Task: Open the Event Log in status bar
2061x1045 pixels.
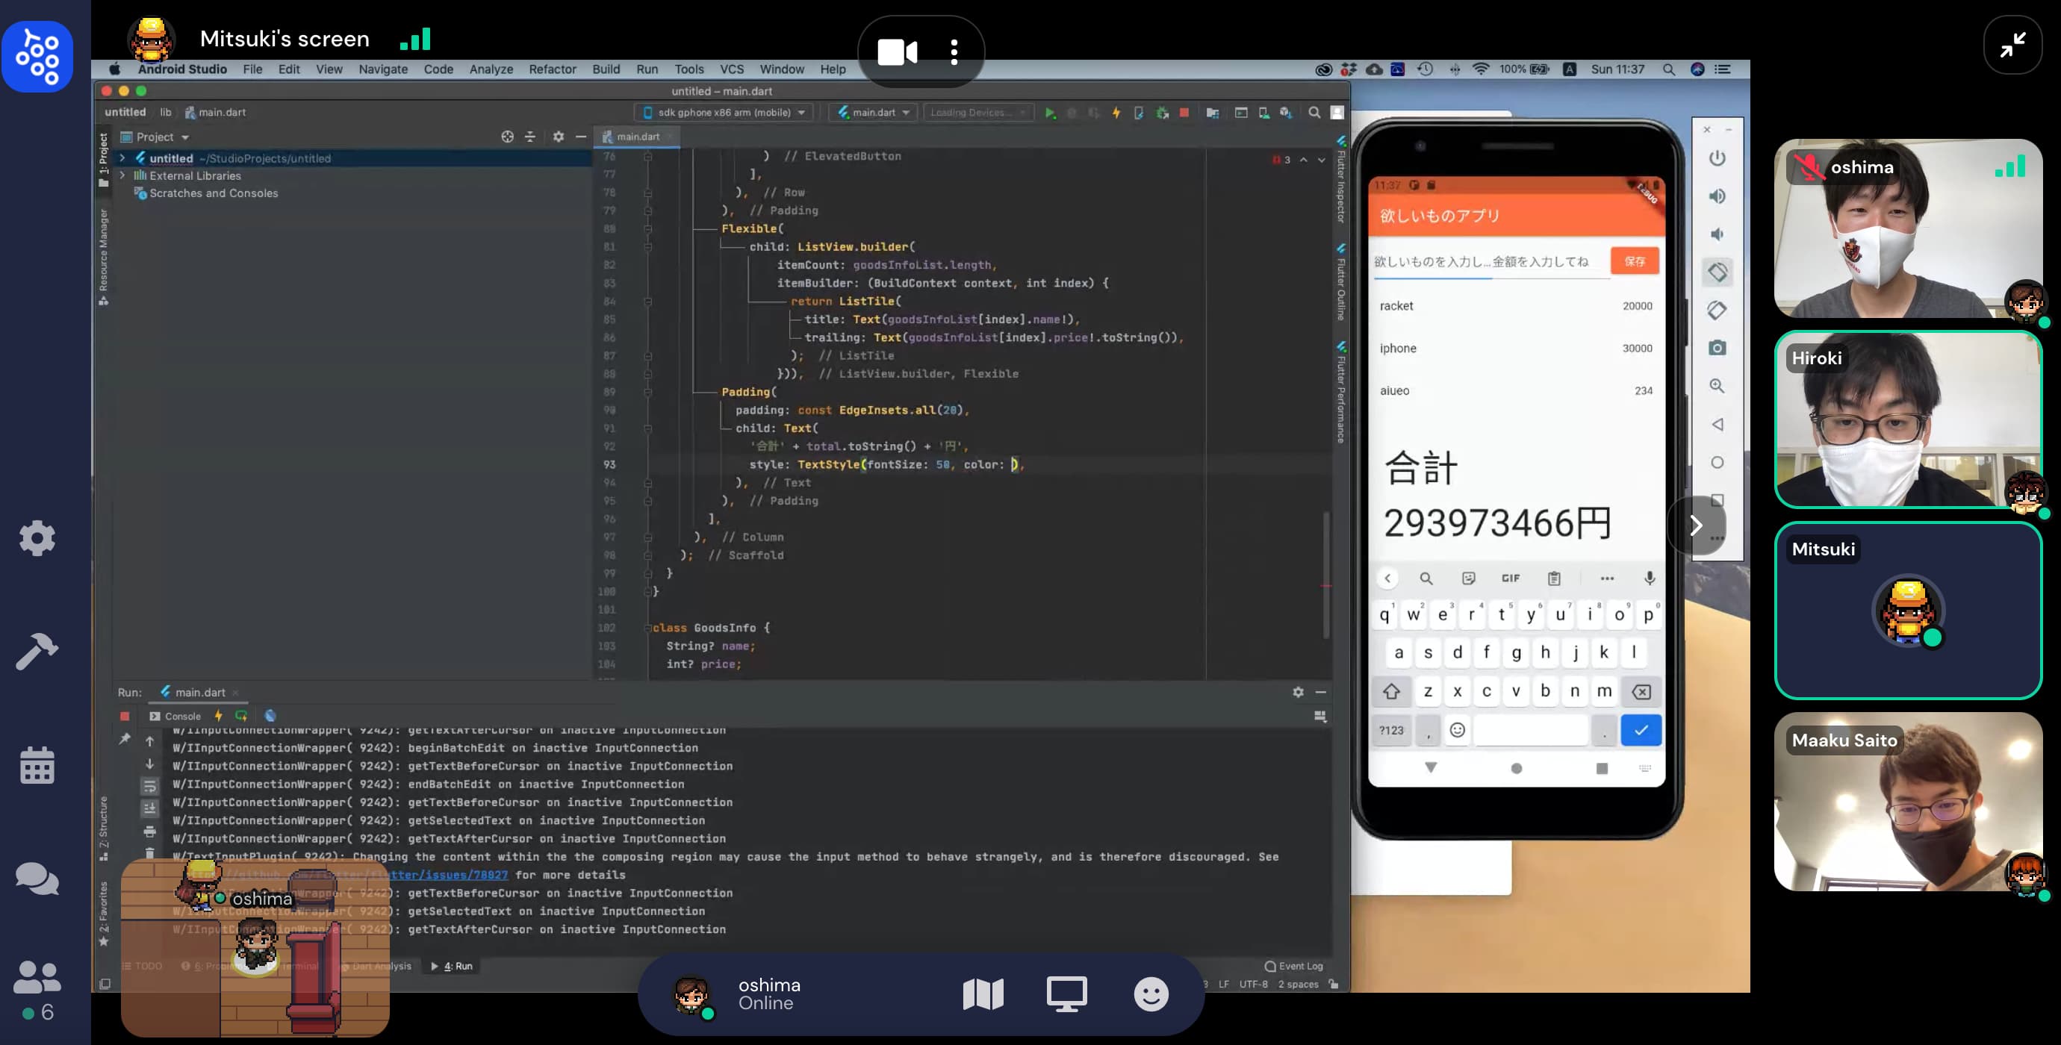Action: pyautogui.click(x=1295, y=966)
